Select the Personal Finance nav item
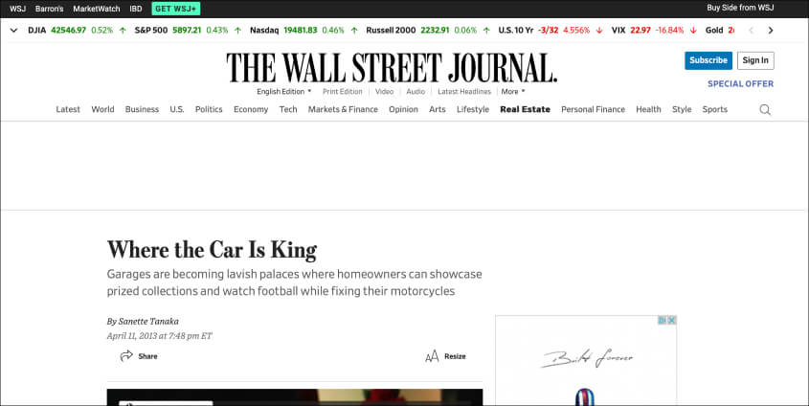The width and height of the screenshot is (809, 406). [593, 109]
